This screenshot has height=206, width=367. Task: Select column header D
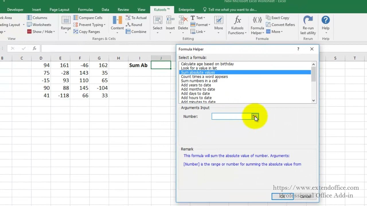(41, 58)
